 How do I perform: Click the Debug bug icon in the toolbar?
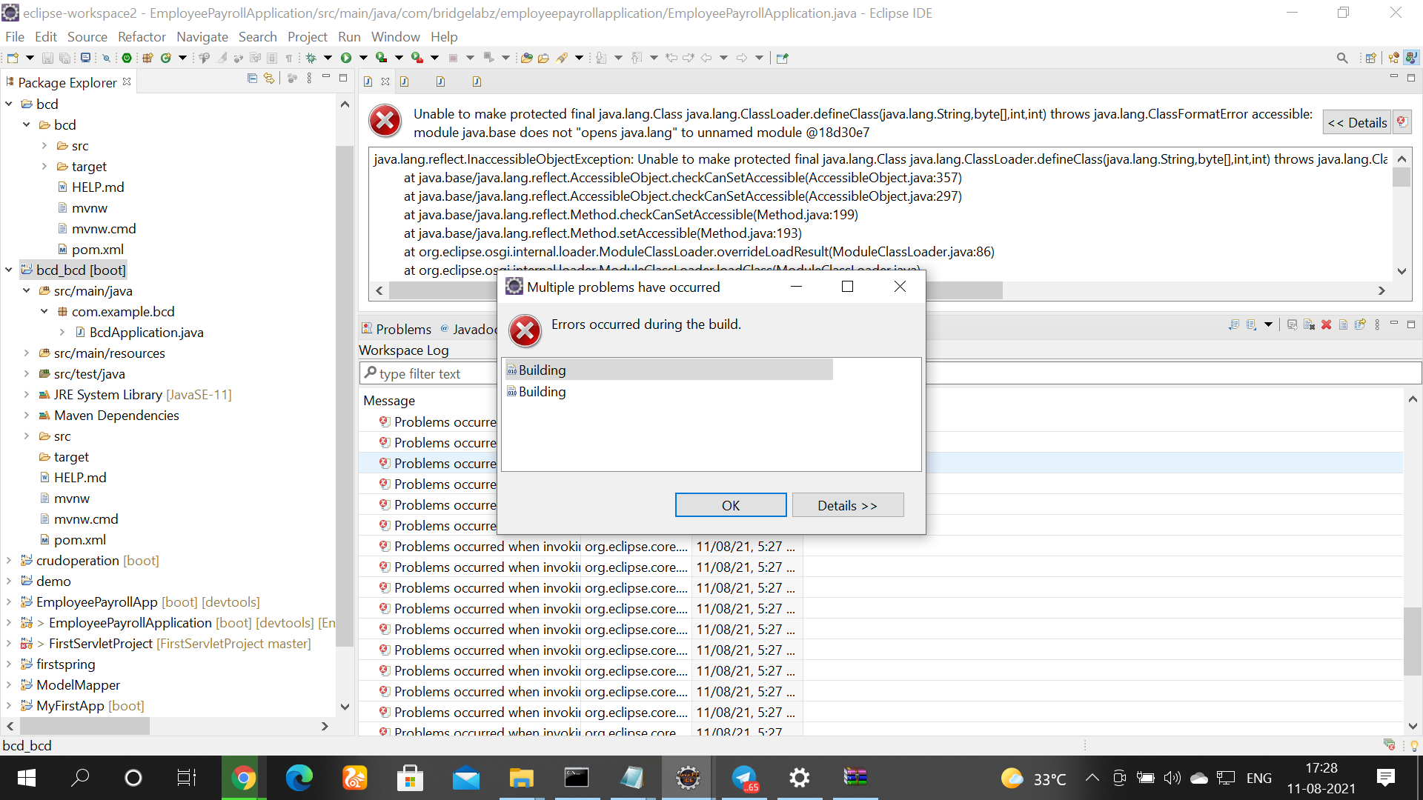tap(311, 58)
